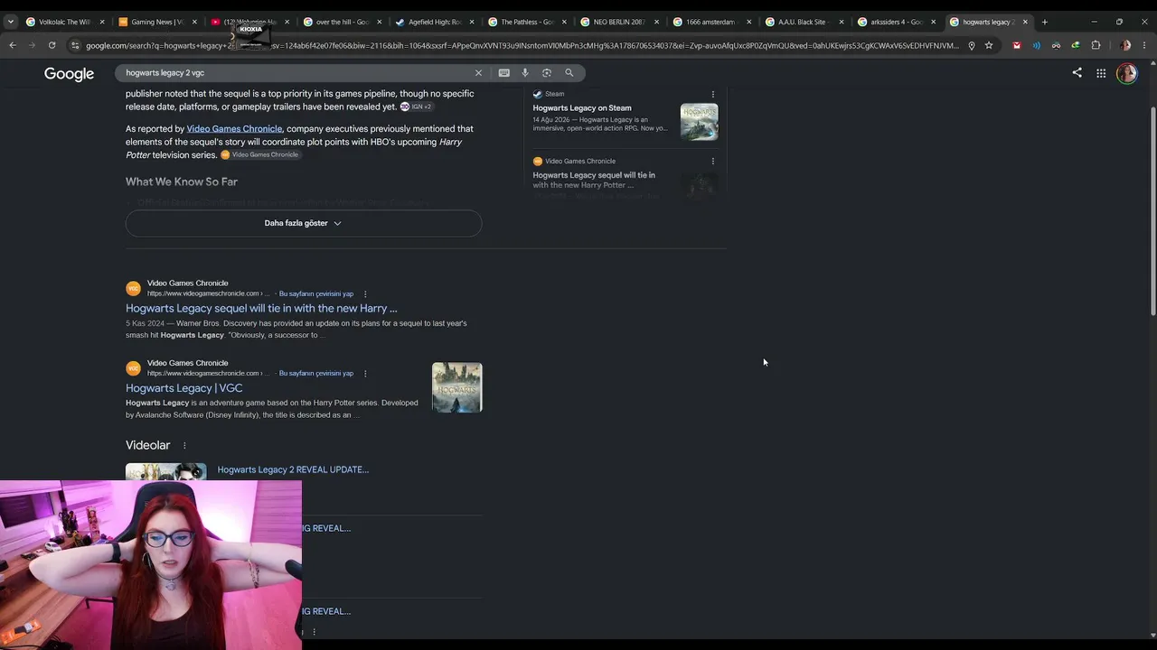Click the Google logo

tap(69, 74)
